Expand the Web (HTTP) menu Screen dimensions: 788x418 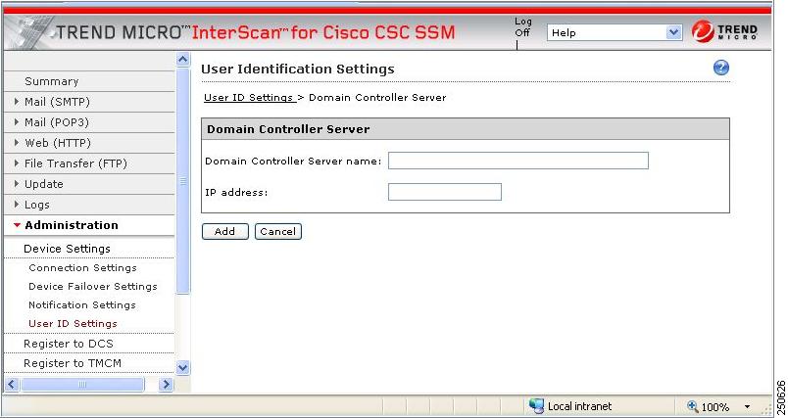pyautogui.click(x=58, y=143)
